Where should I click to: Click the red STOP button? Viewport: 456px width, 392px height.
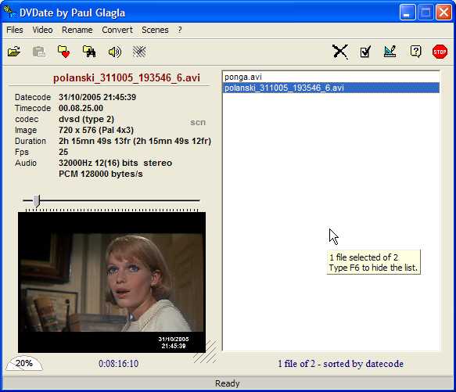click(x=440, y=52)
